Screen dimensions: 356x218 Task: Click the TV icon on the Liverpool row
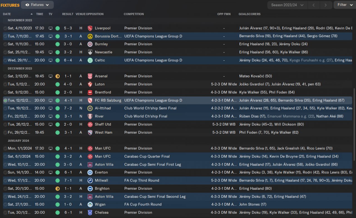[x=50, y=28]
